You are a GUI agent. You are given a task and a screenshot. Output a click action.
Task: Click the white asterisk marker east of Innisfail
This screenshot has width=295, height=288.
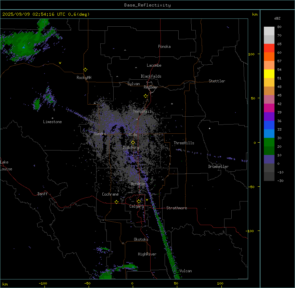[172, 104]
